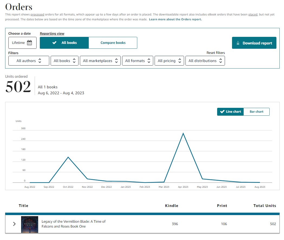Select the All books reporting view
The image size is (284, 240).
pos(64,43)
